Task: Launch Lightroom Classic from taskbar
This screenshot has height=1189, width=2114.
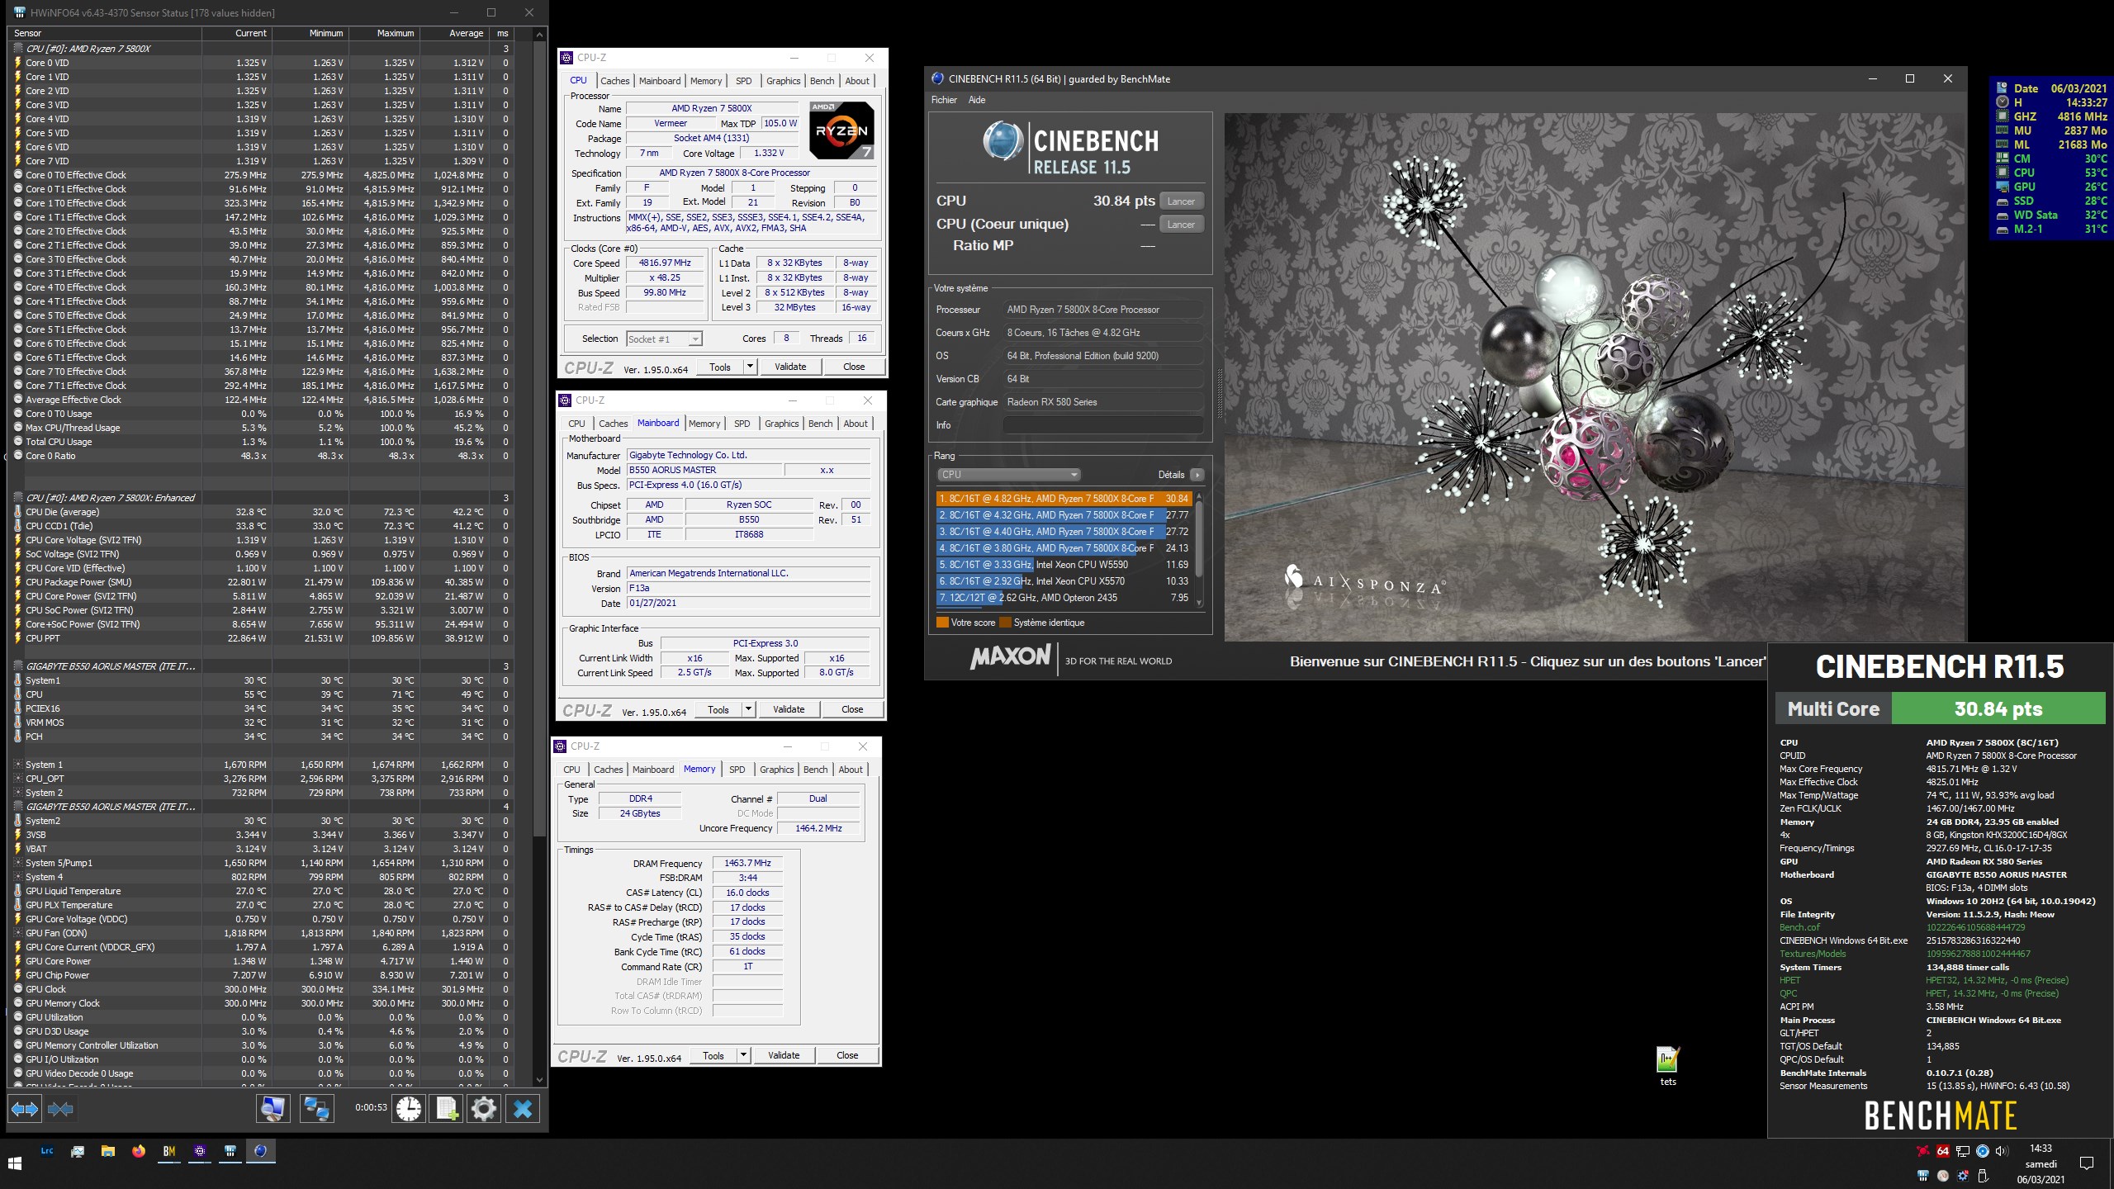Action: pyautogui.click(x=47, y=1151)
